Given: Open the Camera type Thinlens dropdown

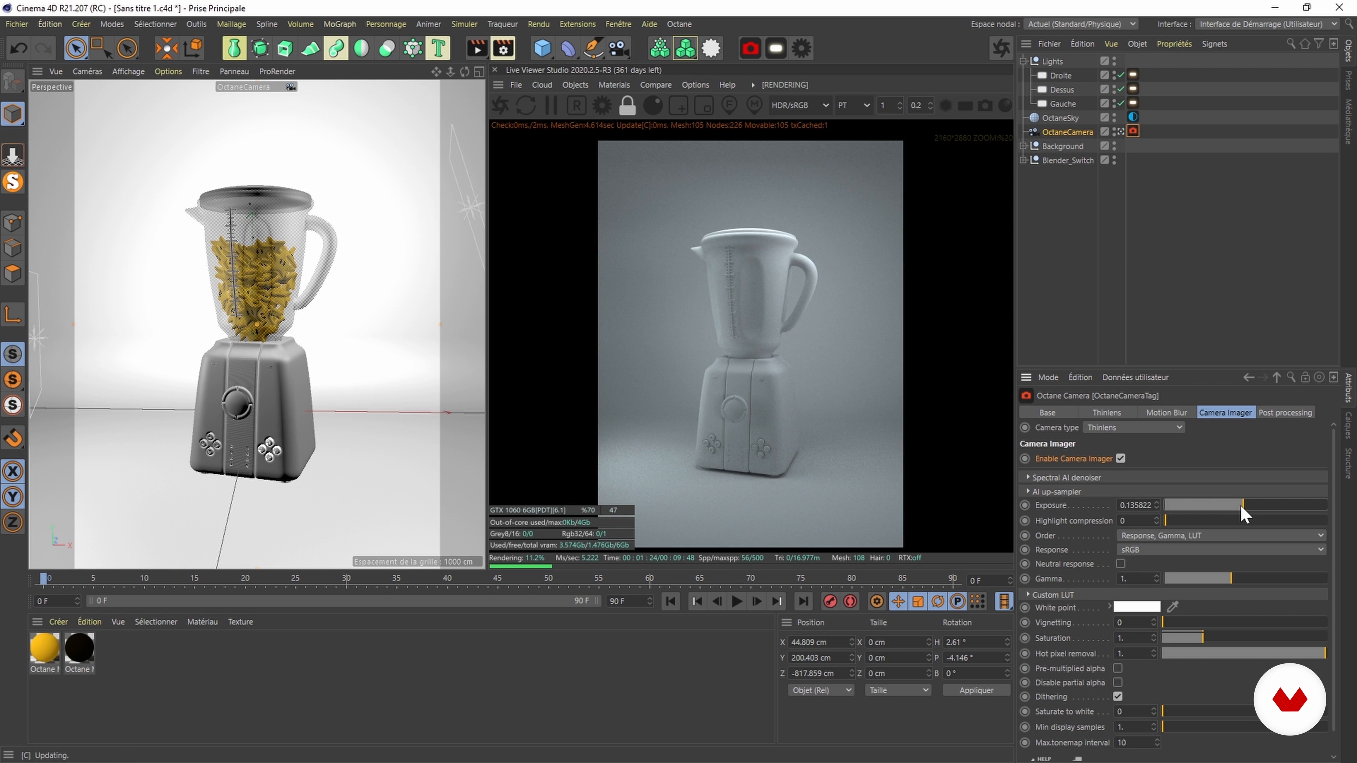Looking at the screenshot, I should pyautogui.click(x=1134, y=427).
